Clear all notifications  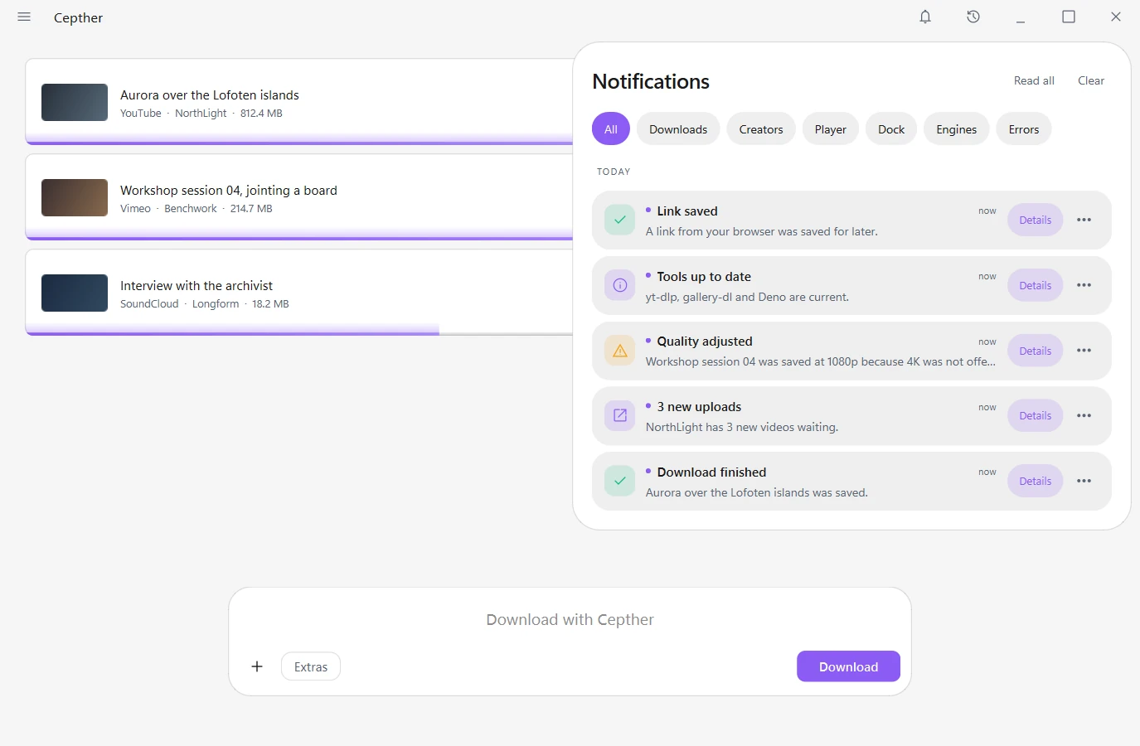(1091, 80)
